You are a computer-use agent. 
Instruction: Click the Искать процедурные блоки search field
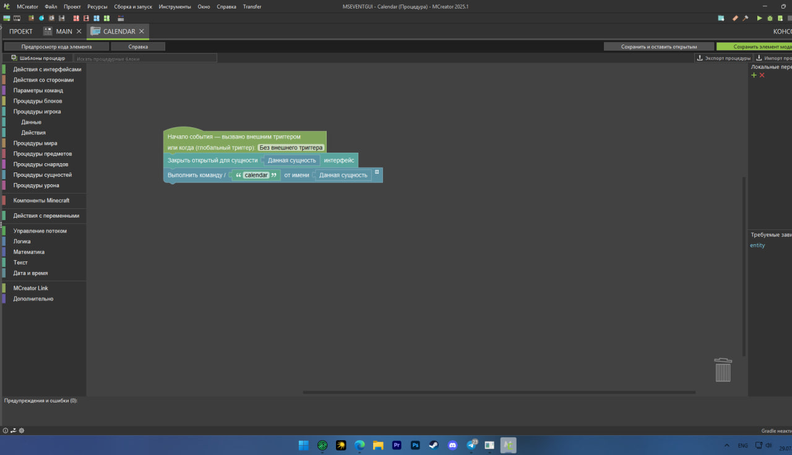(145, 58)
